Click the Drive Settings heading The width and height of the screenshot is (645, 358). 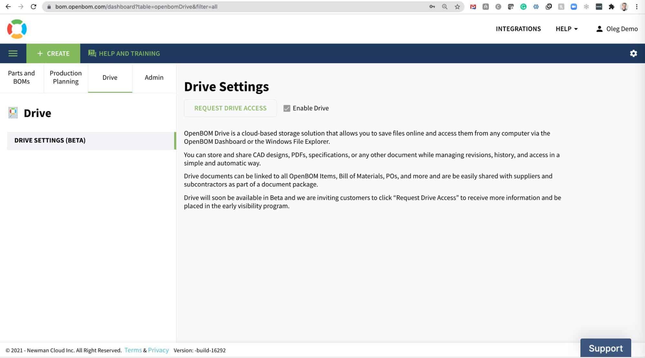[x=227, y=87]
